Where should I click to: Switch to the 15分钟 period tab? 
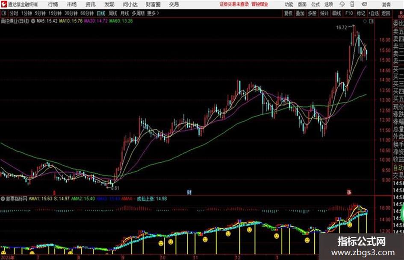tap(55, 13)
